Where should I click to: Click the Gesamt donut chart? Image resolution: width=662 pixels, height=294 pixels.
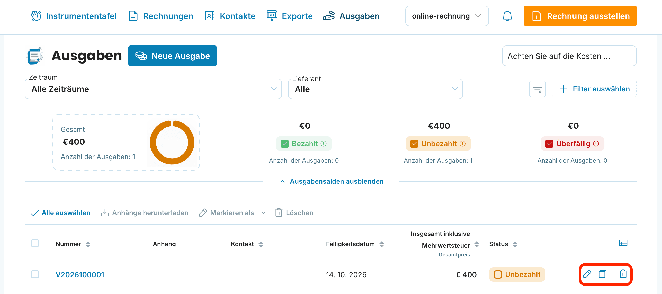[x=172, y=142]
